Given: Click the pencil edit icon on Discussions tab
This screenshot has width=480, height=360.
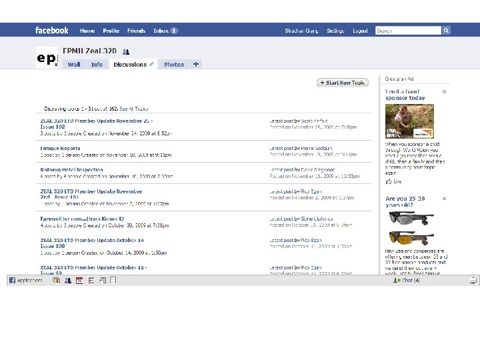Looking at the screenshot, I should 151,64.
